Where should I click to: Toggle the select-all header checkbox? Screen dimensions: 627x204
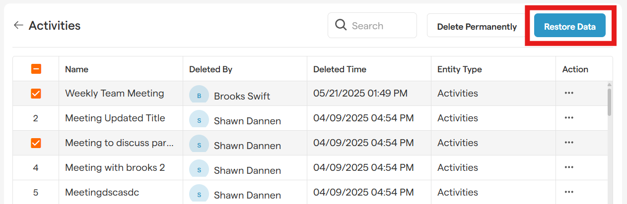(x=36, y=69)
